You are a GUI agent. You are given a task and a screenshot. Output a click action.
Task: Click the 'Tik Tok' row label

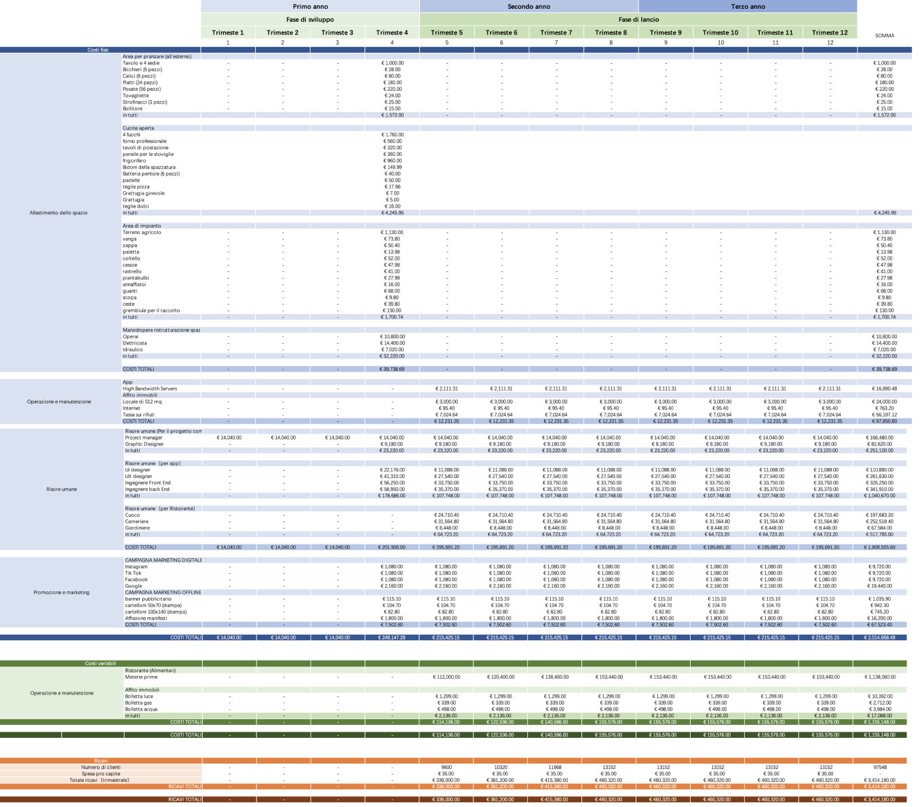pos(133,573)
